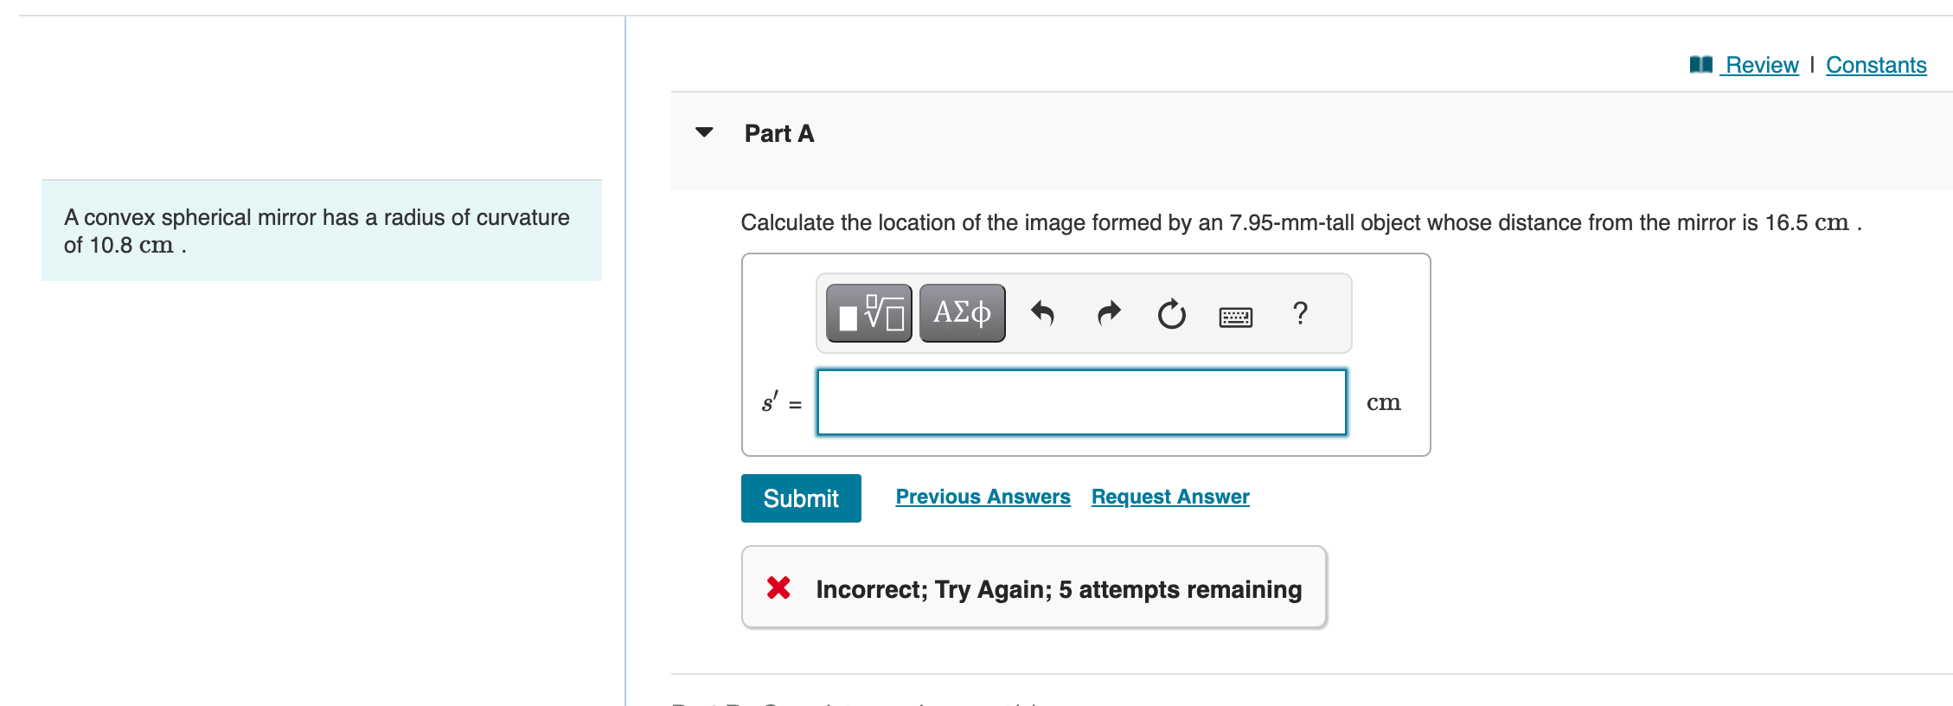Redo the last change in the answer box
The width and height of the screenshot is (1953, 706).
pos(1107,313)
